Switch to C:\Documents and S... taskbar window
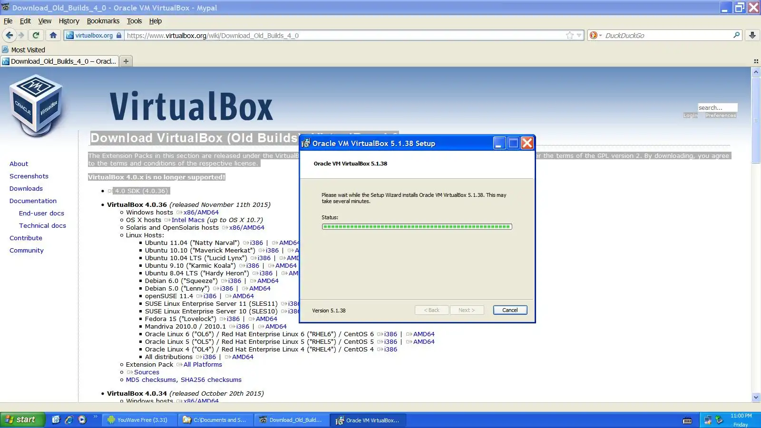The width and height of the screenshot is (761, 428). (x=216, y=420)
